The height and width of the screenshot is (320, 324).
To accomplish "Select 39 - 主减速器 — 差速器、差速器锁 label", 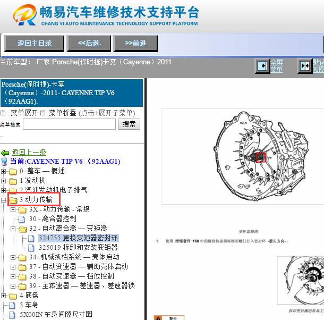I will click(x=82, y=285).
